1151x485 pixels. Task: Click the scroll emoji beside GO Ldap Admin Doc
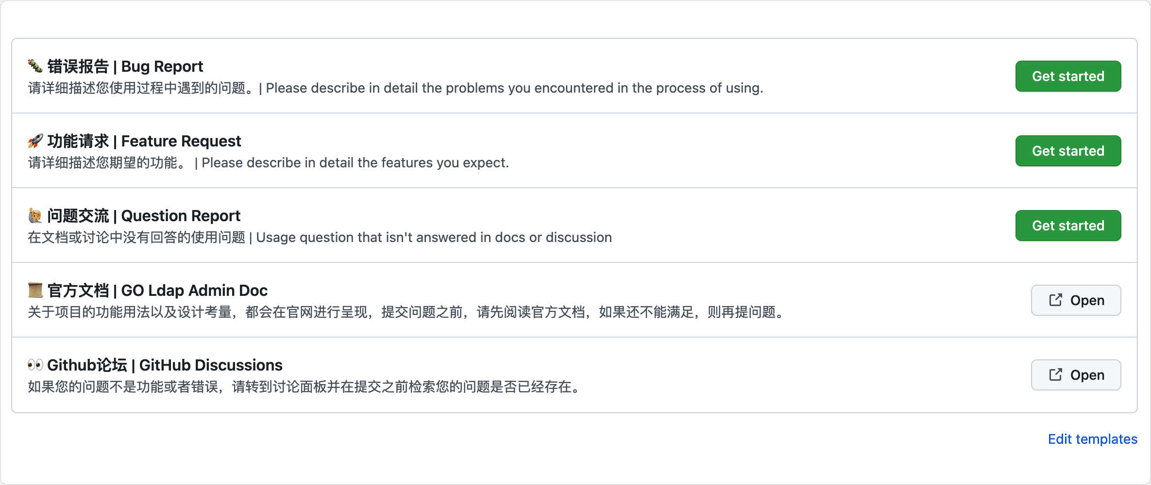pyautogui.click(x=35, y=290)
